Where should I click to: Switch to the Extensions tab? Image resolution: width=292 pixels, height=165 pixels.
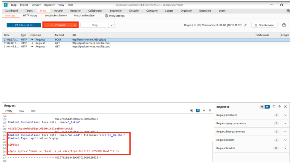205,11
